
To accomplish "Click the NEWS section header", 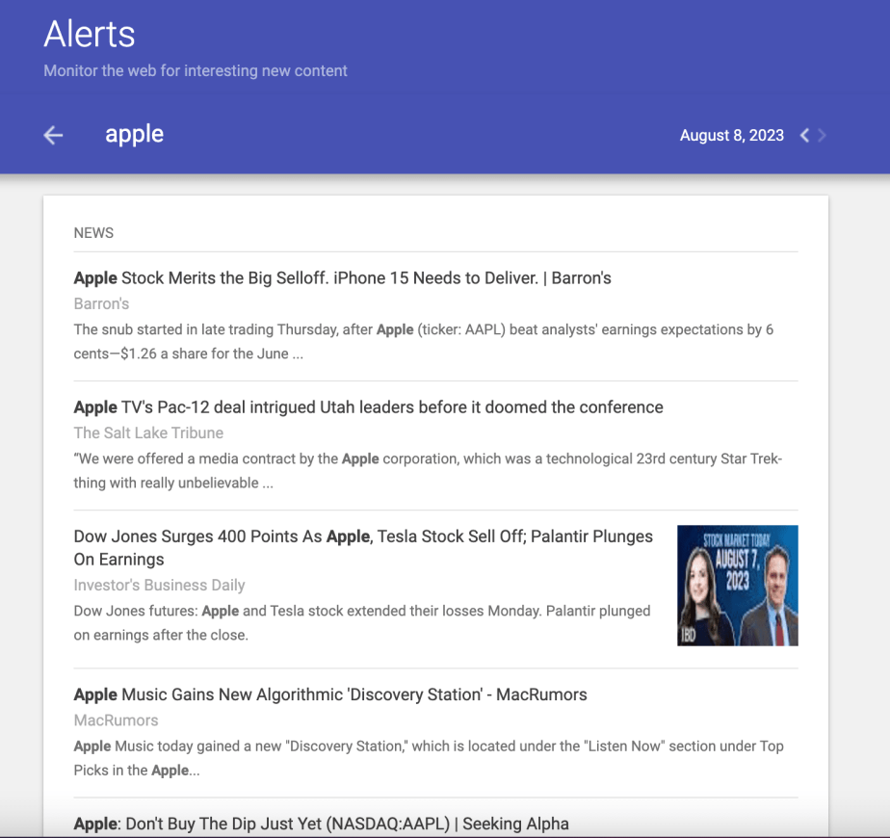I will coord(93,233).
